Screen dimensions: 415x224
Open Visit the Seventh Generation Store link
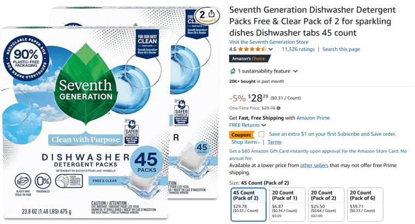pos(269,42)
